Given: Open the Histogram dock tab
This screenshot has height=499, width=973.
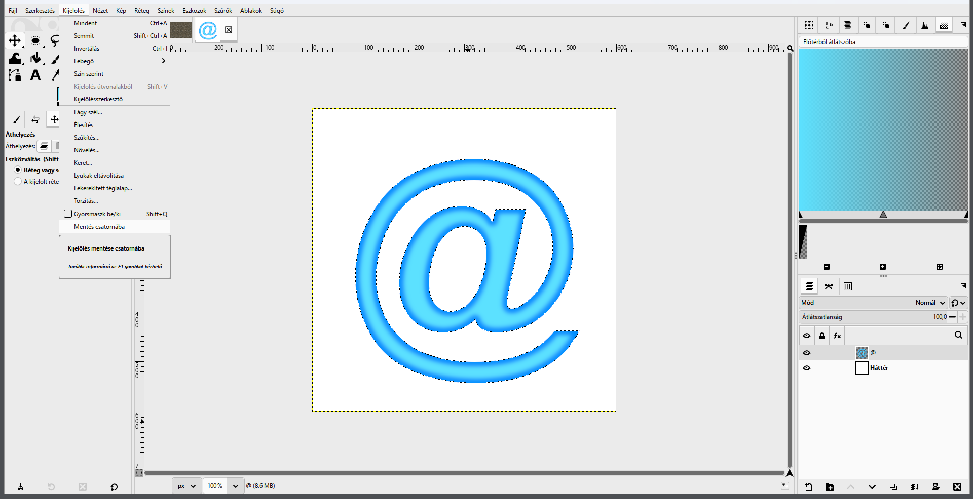Looking at the screenshot, I should 925,25.
